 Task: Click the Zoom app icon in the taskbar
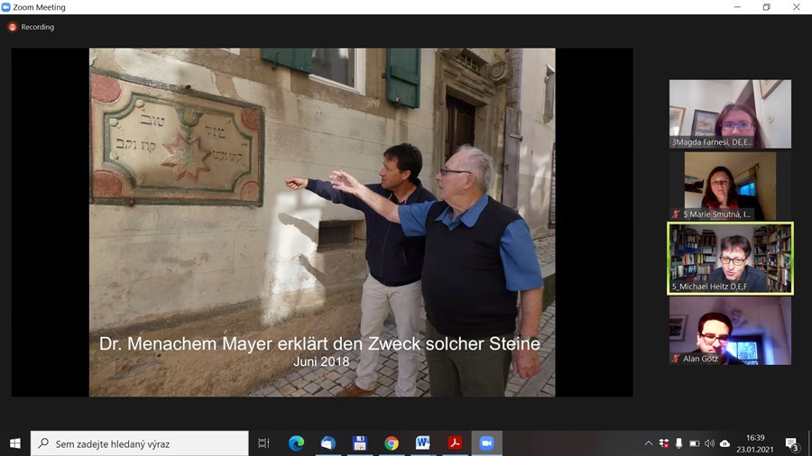tap(487, 443)
